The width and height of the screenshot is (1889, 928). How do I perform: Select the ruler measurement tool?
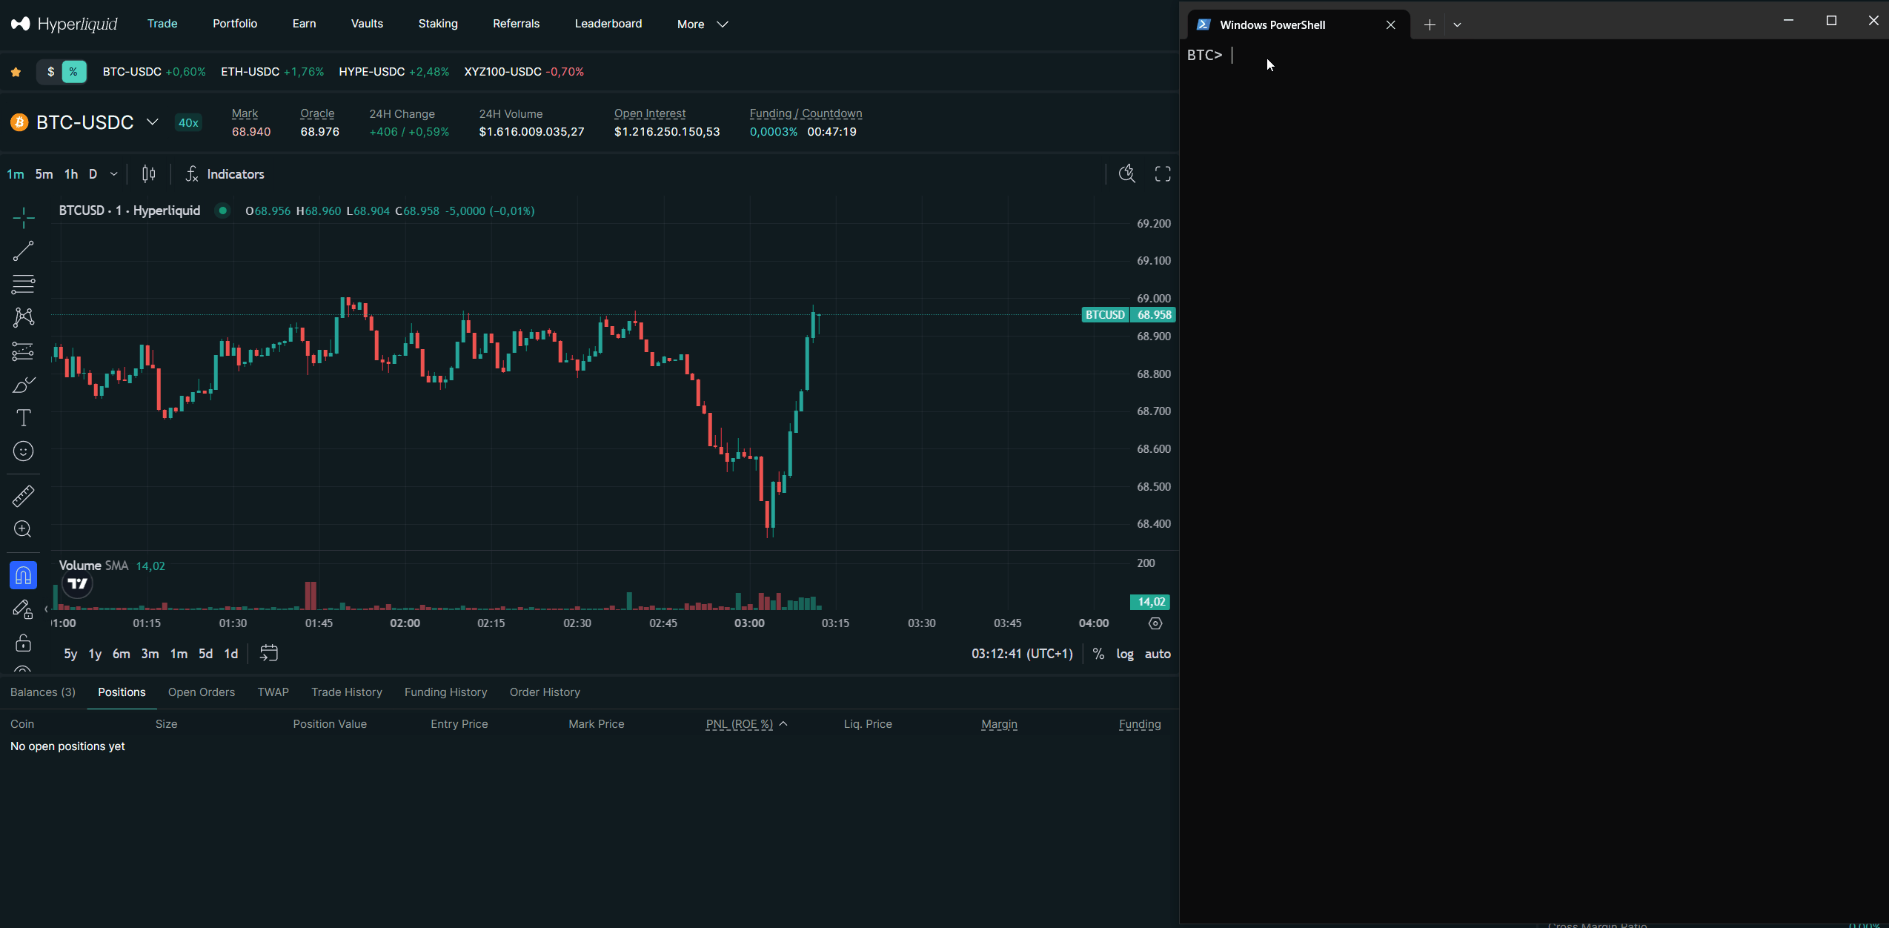[23, 495]
